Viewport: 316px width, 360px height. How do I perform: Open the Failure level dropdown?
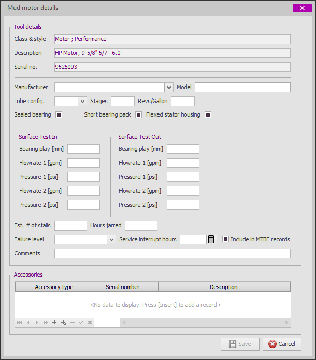(111, 240)
